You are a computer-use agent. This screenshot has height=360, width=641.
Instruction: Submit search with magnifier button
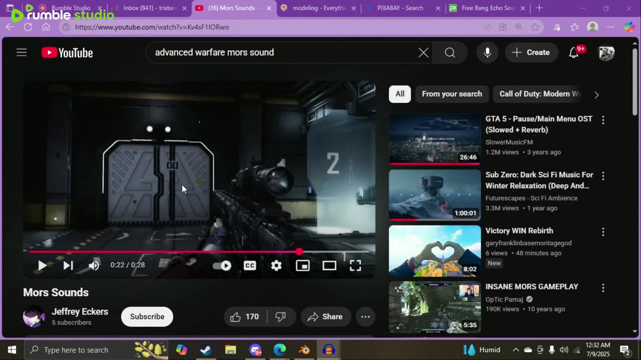(450, 52)
